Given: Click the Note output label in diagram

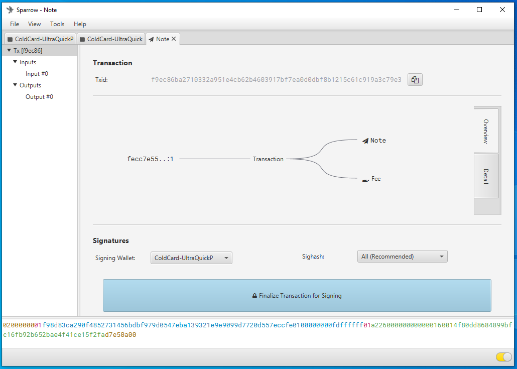Looking at the screenshot, I should (x=378, y=141).
